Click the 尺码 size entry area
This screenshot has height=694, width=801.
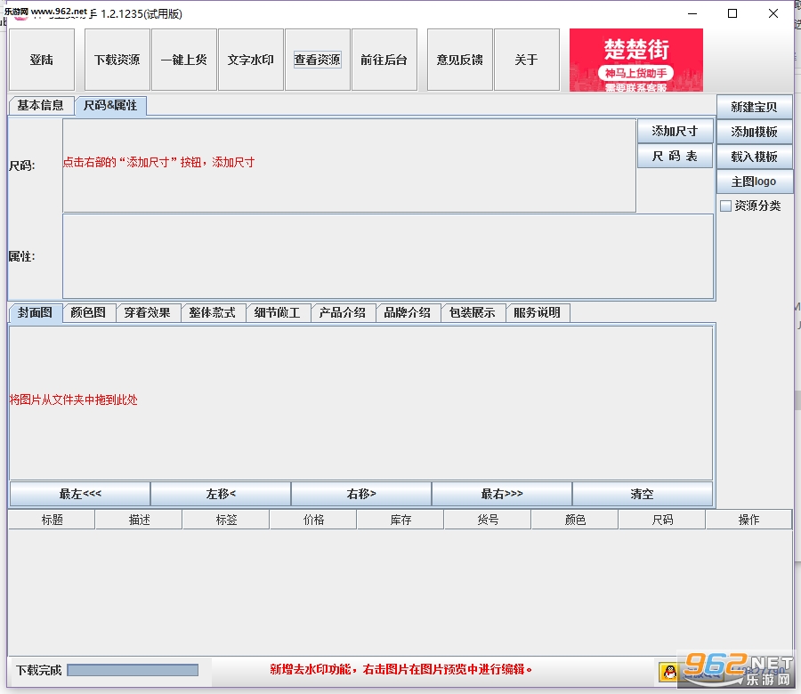350,165
